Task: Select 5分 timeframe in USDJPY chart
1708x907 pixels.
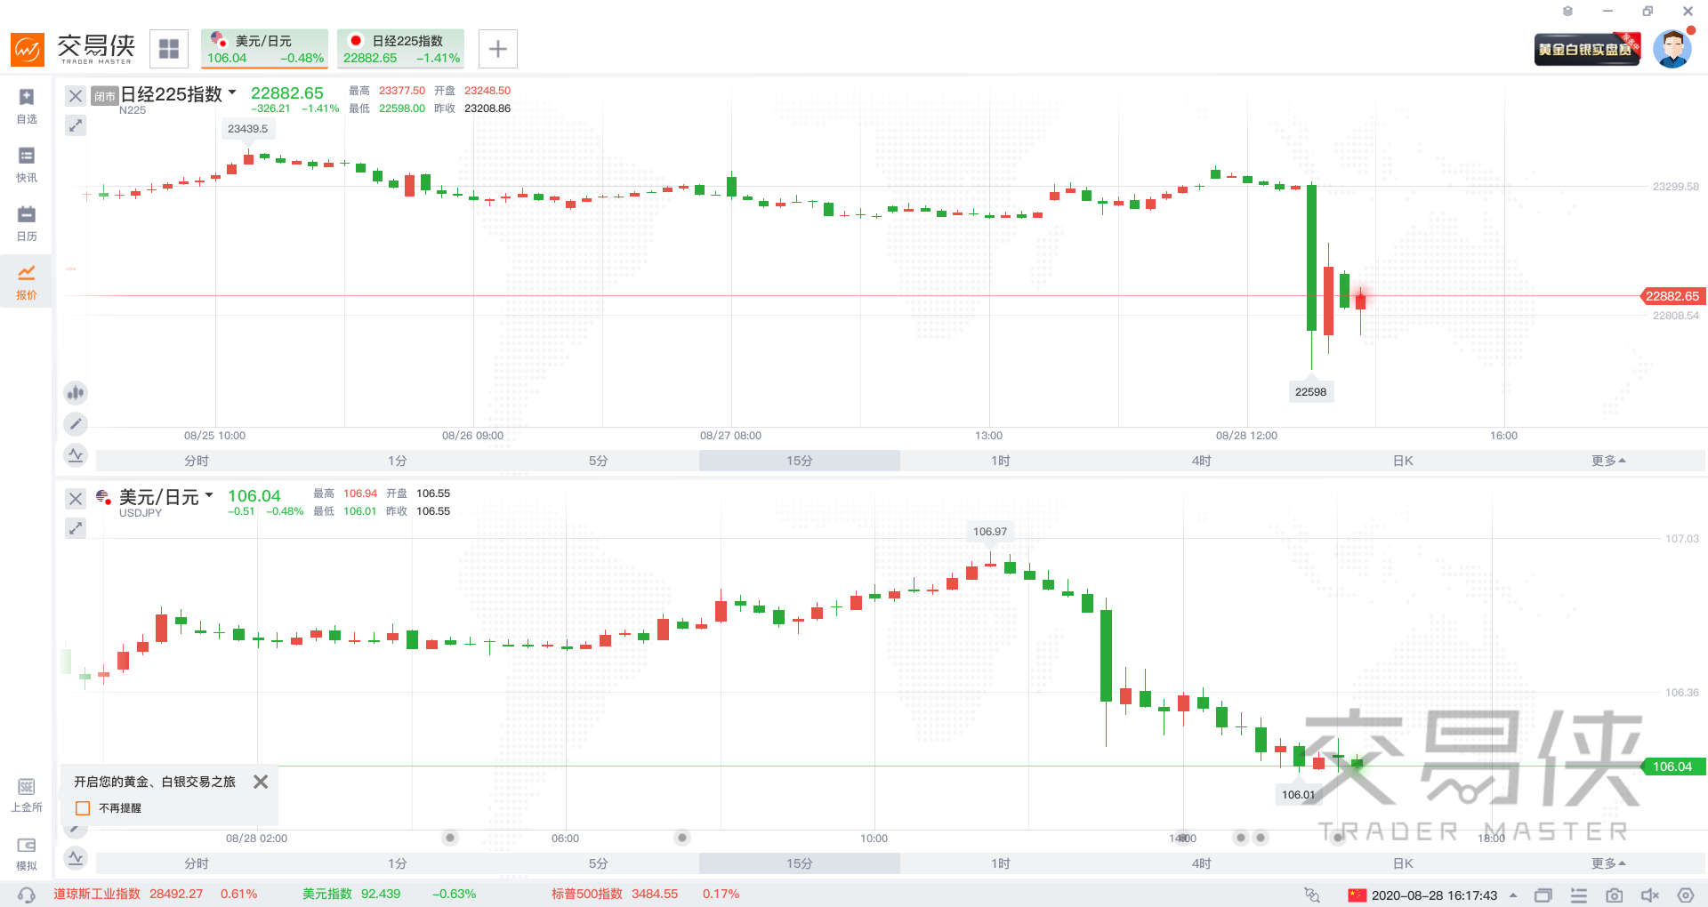Action: 599,863
